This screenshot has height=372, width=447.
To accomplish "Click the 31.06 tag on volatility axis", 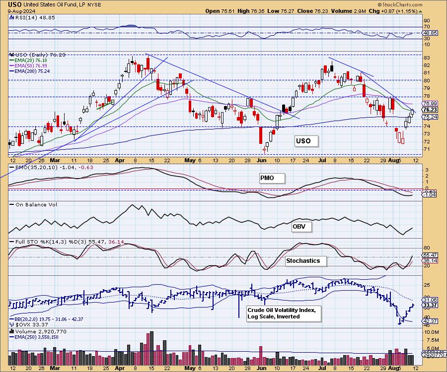I will (x=430, y=300).
